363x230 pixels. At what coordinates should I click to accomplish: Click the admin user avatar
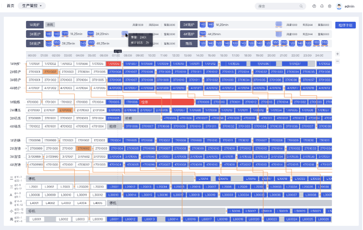coord(339,6)
